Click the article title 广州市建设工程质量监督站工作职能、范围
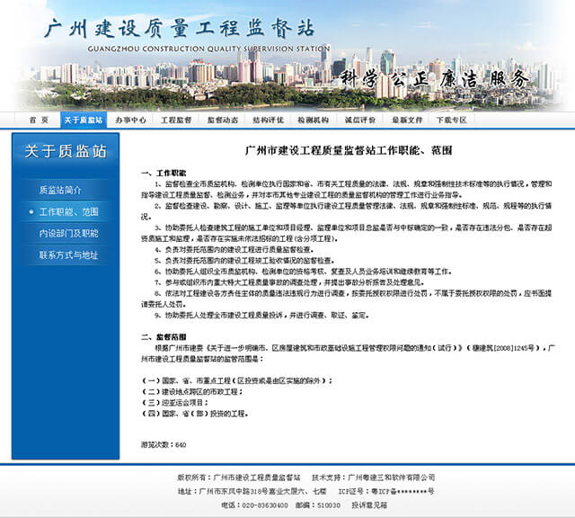Screen dimensions: 575x518 349,150
